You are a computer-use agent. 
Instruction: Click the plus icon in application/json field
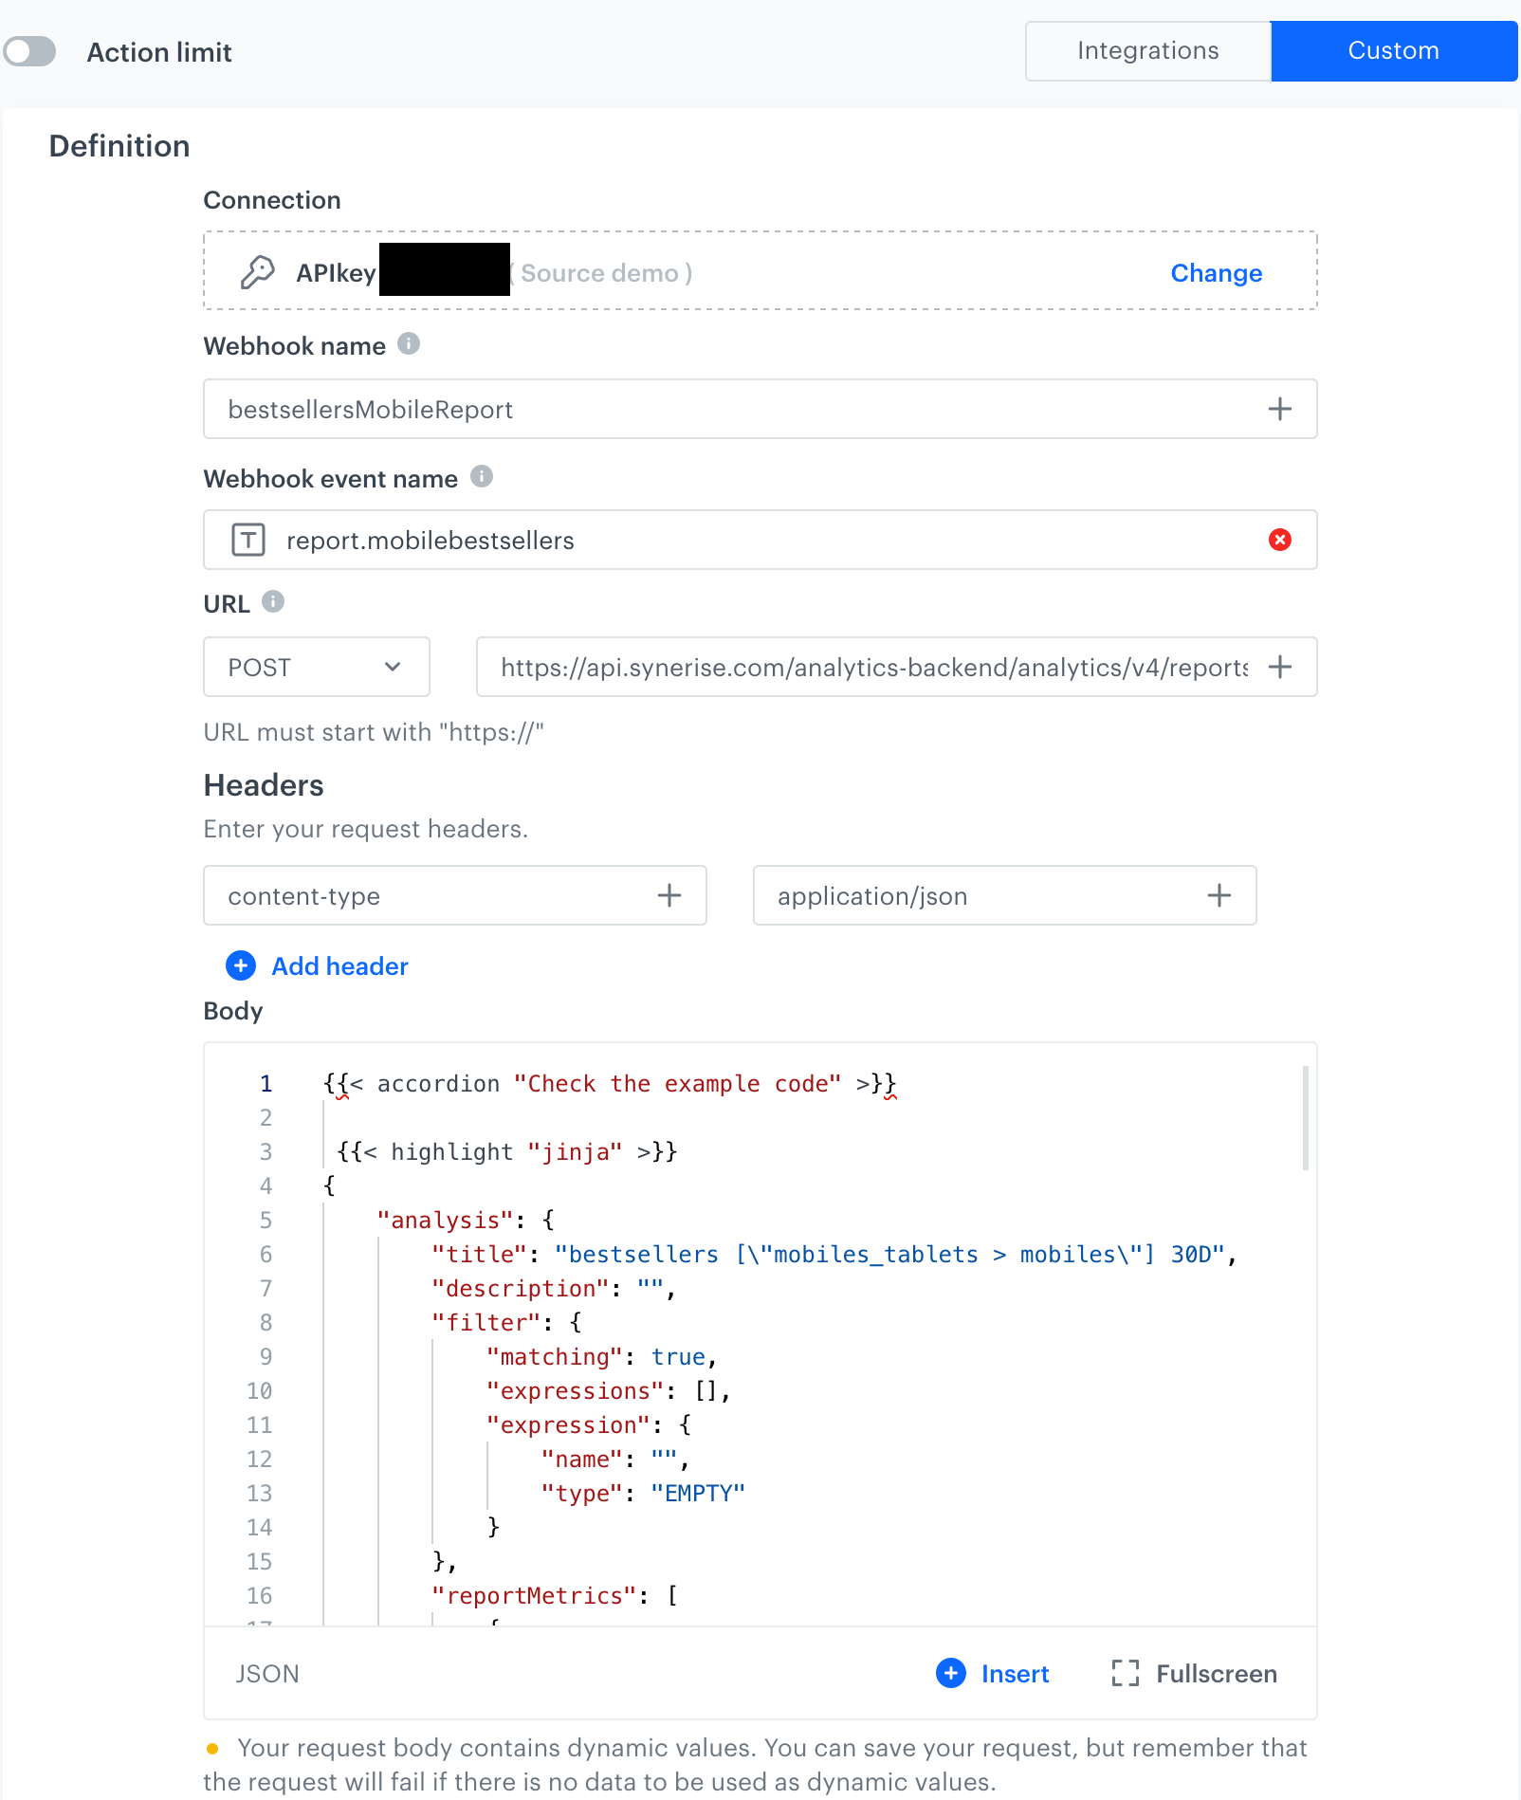point(1219,895)
